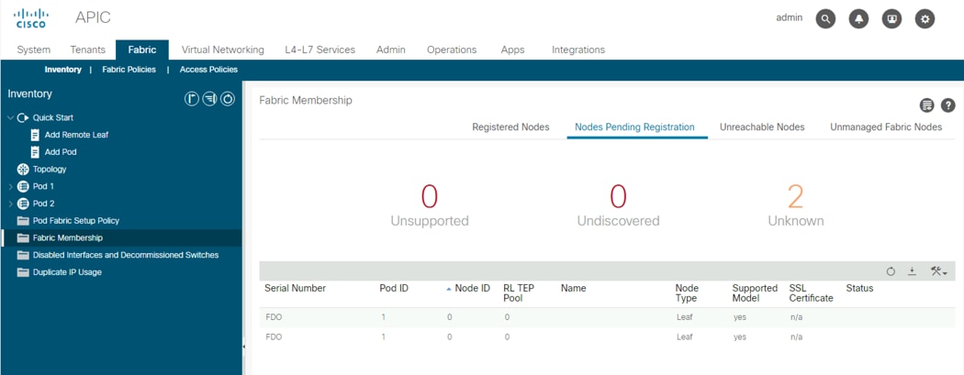Screen dimensions: 964x375
Task: Click the second Inventory panel toolbar icon
Action: (209, 99)
